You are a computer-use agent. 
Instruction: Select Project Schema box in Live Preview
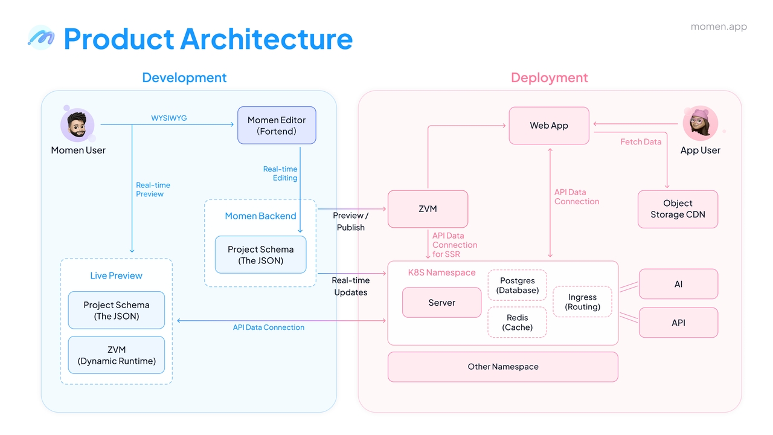pos(116,311)
